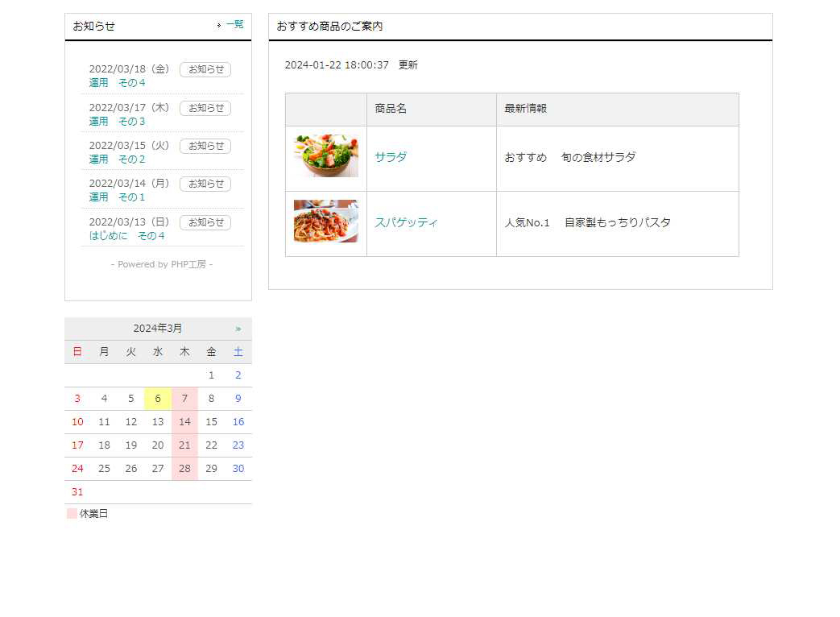Open the スパゲッティ product link

[x=407, y=222]
